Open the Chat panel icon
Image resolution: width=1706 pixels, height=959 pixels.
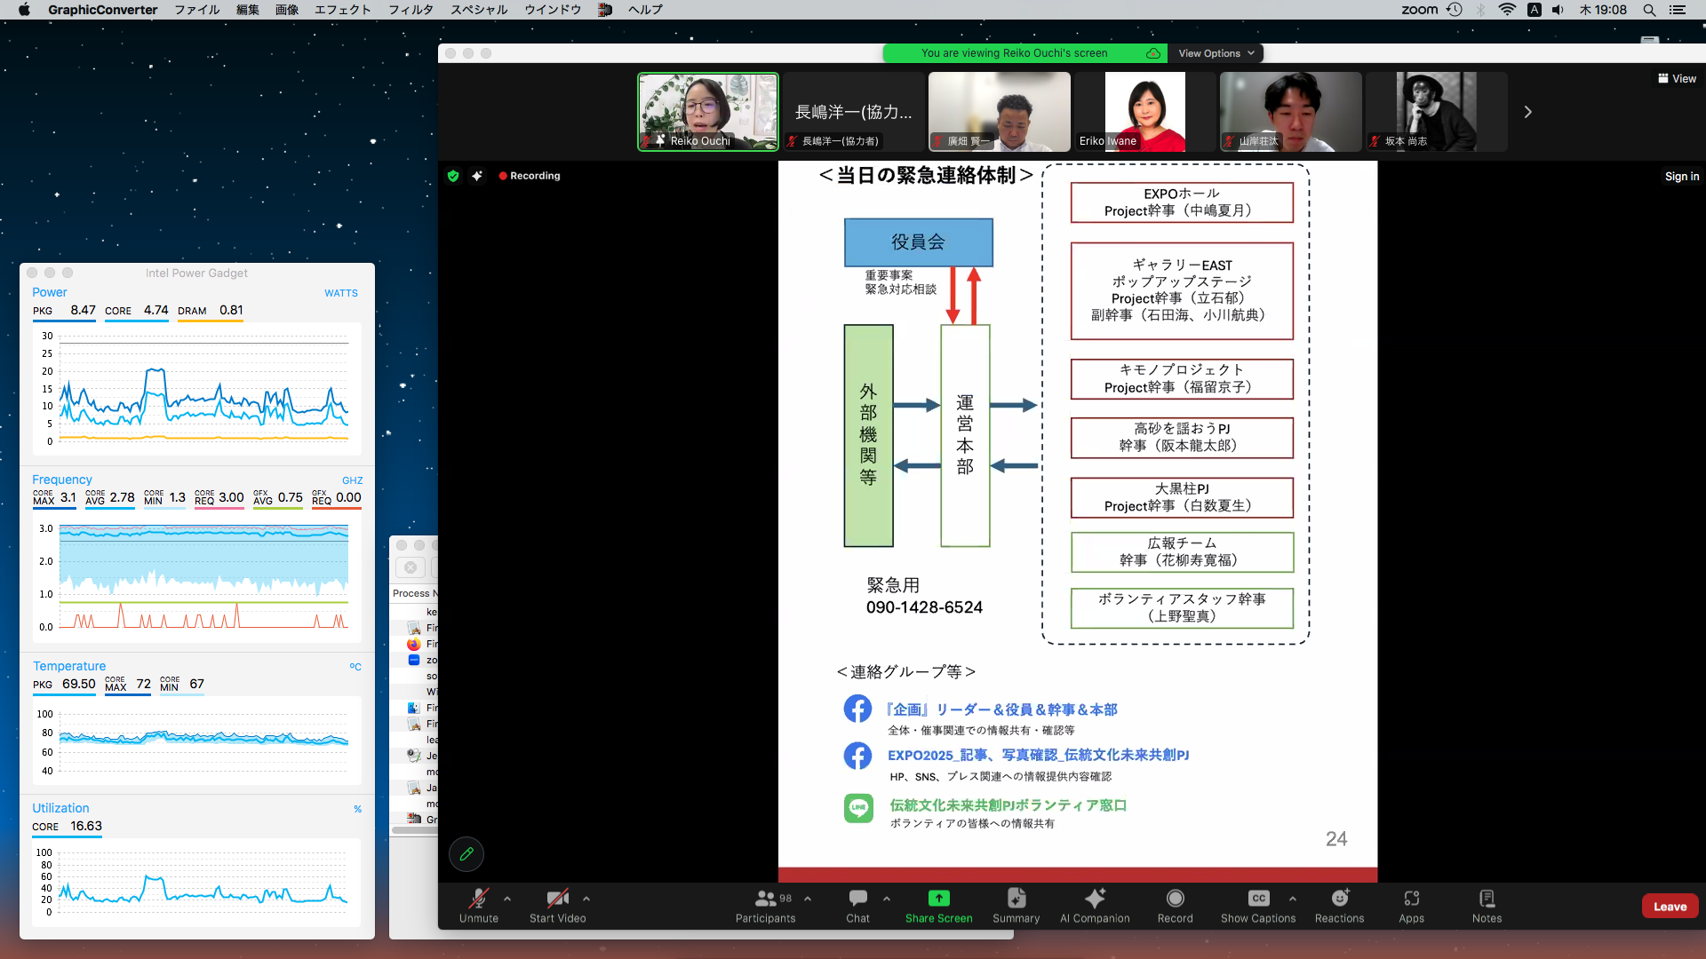pos(857,899)
